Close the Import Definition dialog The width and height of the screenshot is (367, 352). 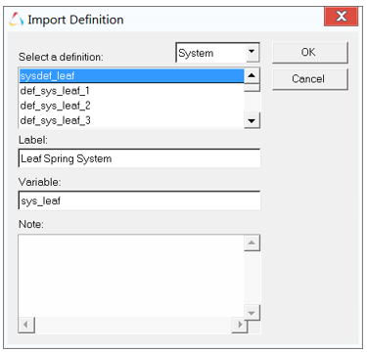tap(342, 16)
